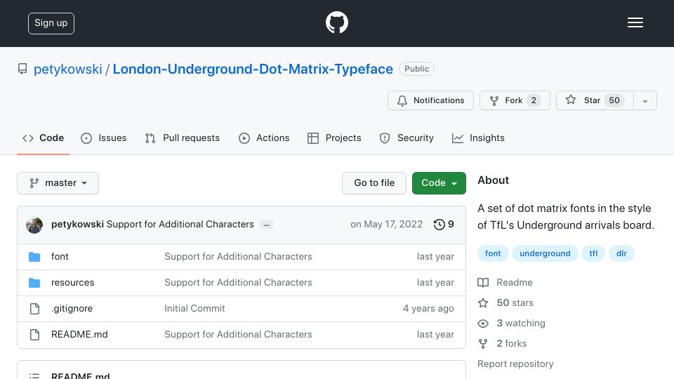Open the Readme sidebar link
Screen dimensions: 674x379
tap(505, 282)
